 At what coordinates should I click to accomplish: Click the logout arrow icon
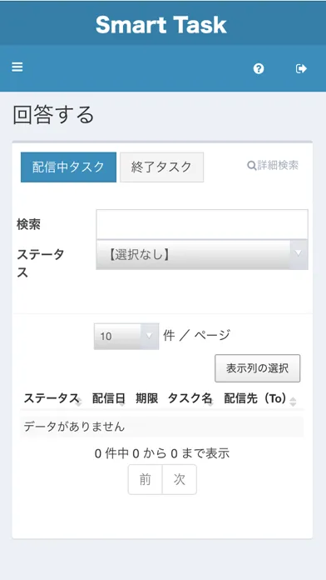click(x=301, y=68)
